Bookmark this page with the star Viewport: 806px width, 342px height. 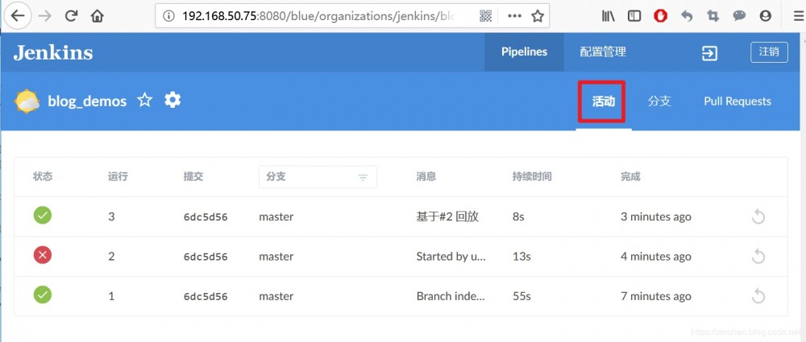[538, 16]
